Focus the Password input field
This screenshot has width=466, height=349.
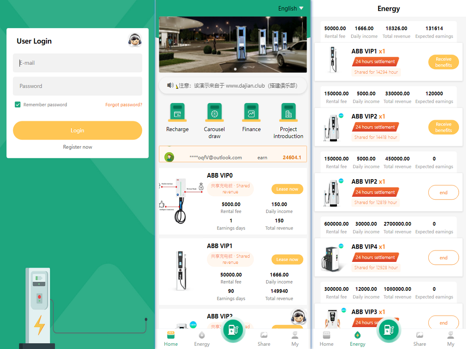coord(77,86)
